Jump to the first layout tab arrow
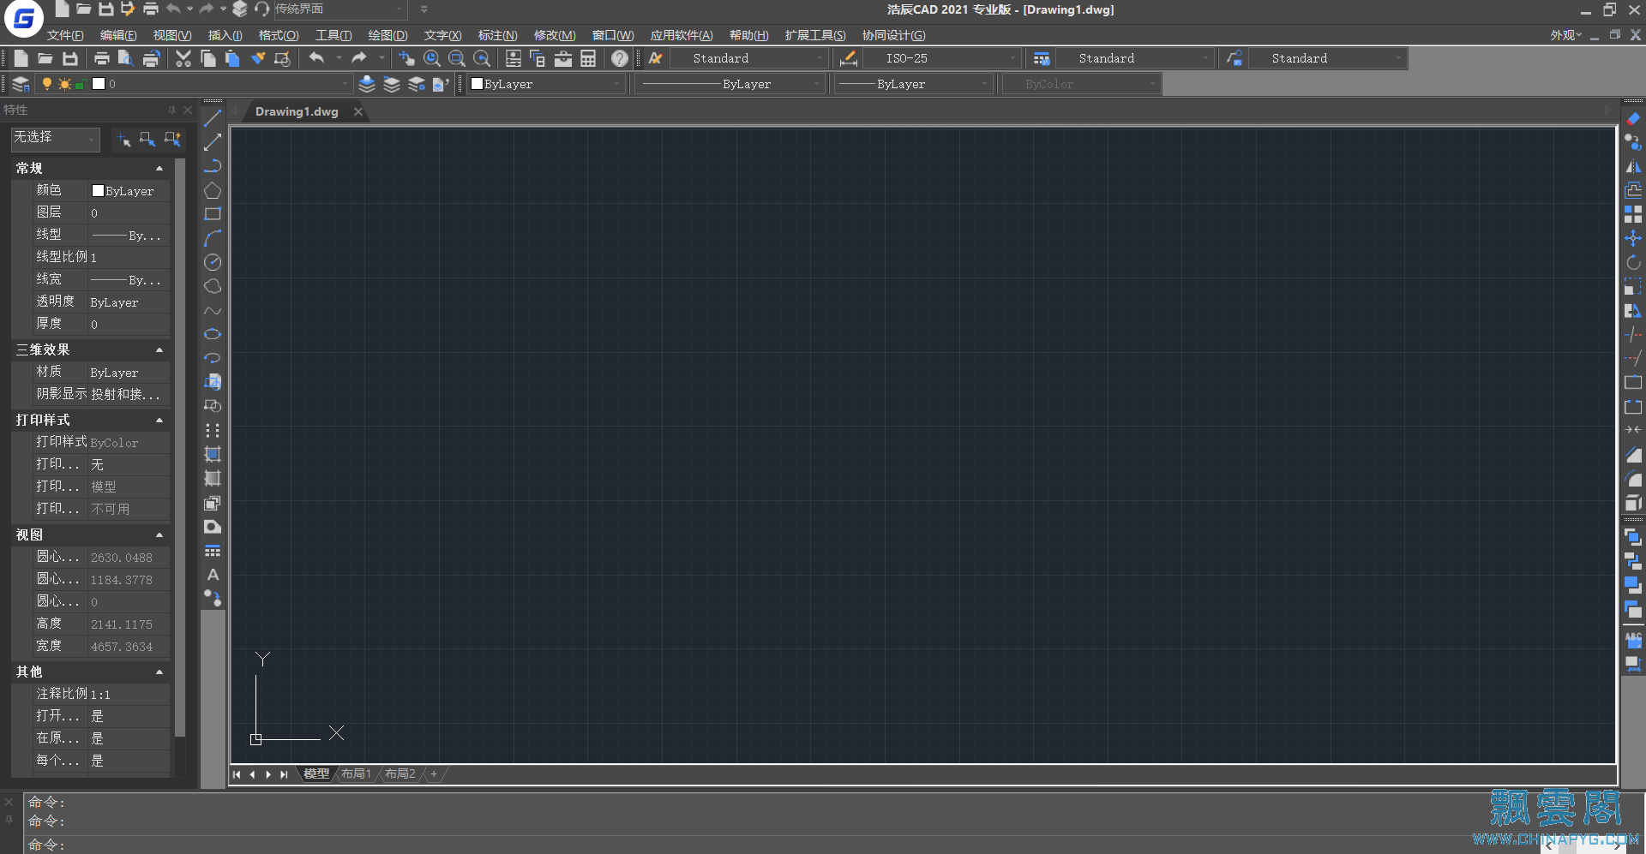This screenshot has width=1646, height=854. click(x=237, y=774)
